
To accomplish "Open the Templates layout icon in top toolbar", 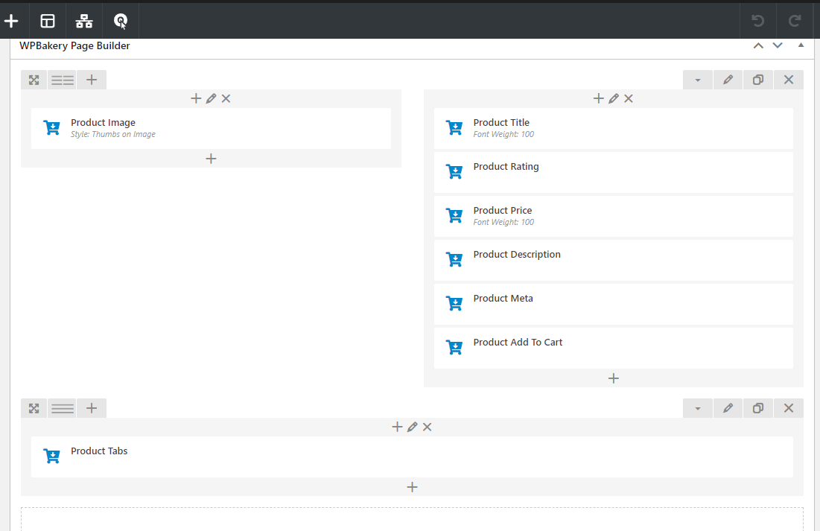I will pyautogui.click(x=48, y=21).
